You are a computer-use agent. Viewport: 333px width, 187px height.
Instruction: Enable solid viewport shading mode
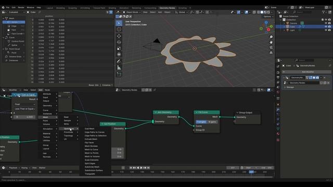[x=262, y=12]
